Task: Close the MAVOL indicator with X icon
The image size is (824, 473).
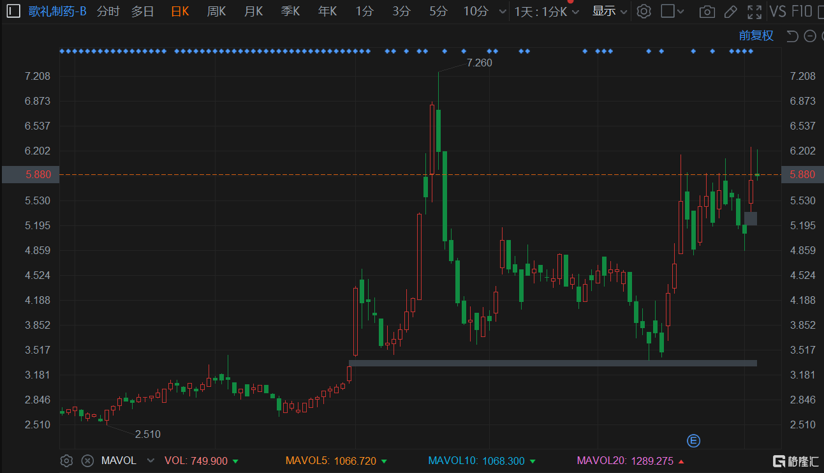Action: tap(88, 460)
